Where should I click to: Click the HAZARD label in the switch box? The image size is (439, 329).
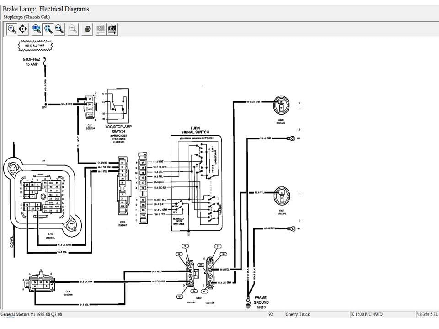point(220,210)
